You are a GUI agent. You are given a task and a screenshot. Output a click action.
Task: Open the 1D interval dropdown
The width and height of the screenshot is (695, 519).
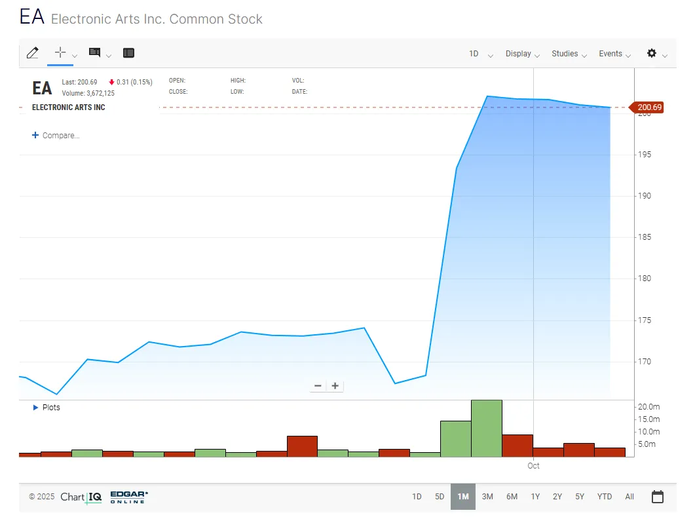(x=481, y=54)
